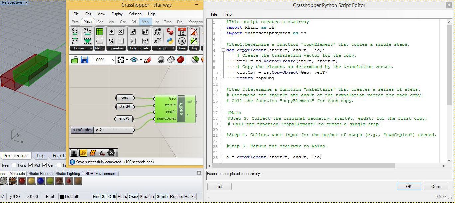This screenshot has width=455, height=203.
Task: Open the HDRI Environment materials tab
Action: coord(101,174)
